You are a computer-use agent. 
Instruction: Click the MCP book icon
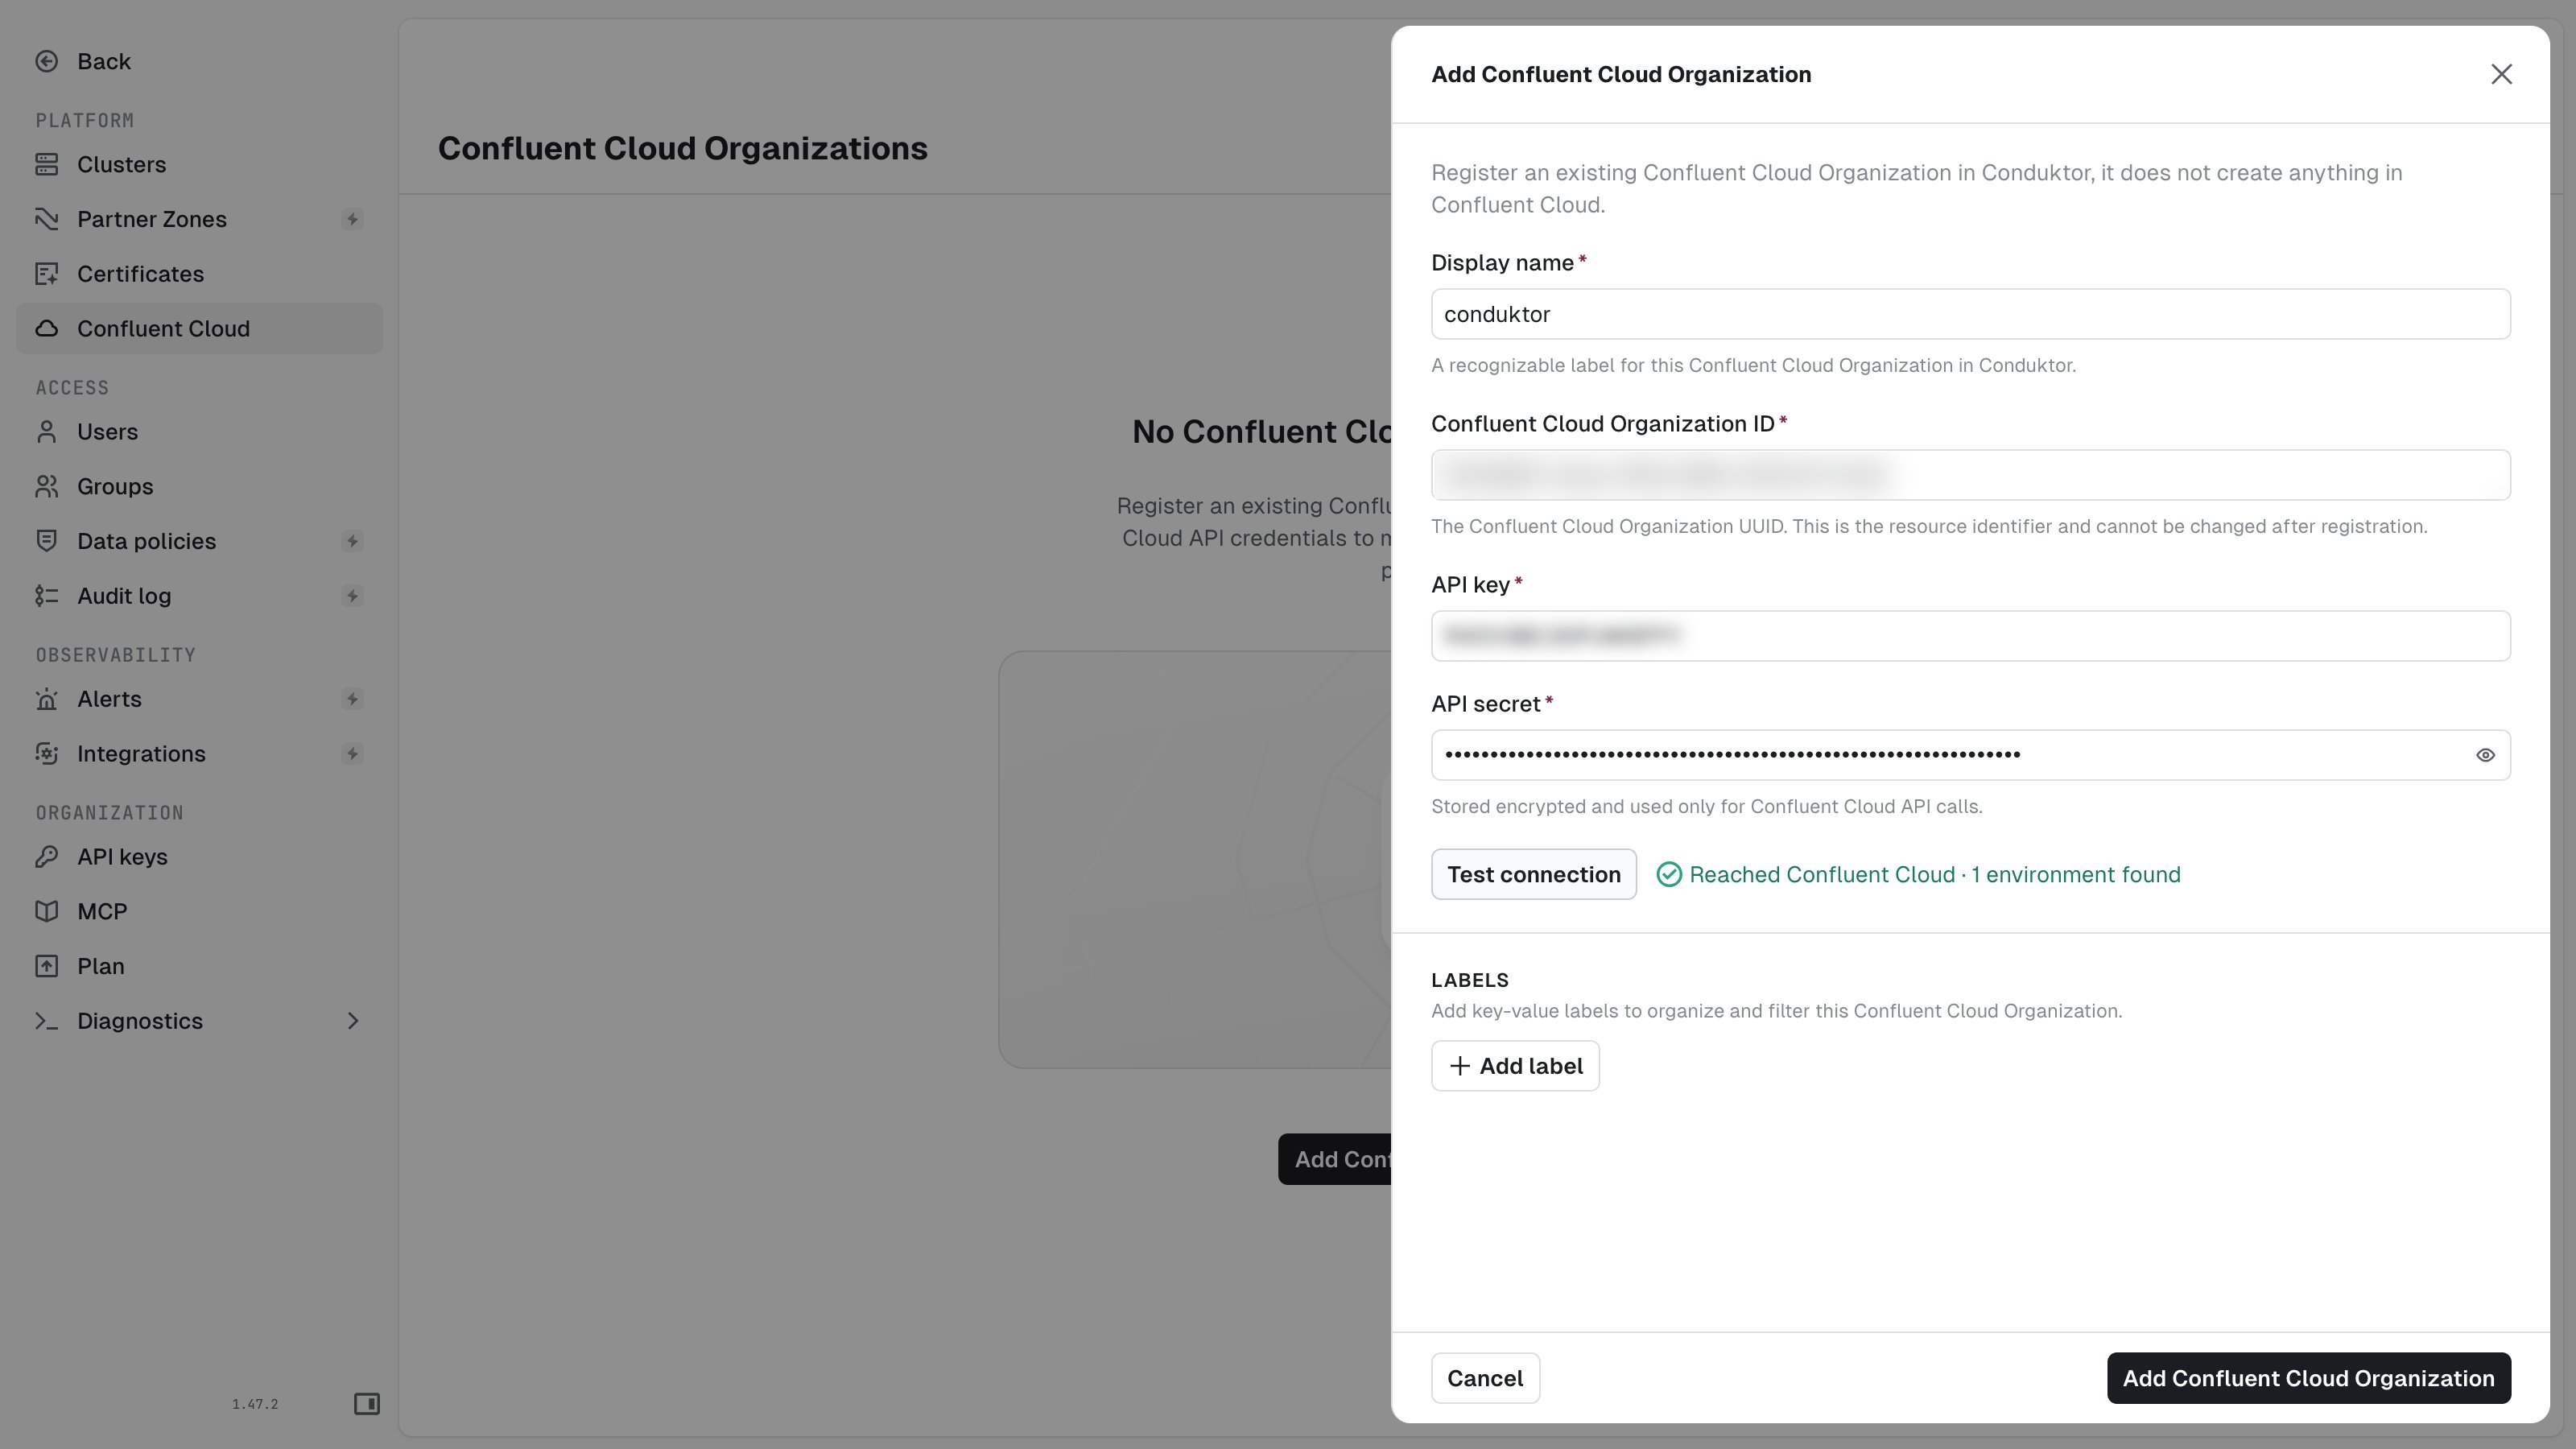[47, 912]
